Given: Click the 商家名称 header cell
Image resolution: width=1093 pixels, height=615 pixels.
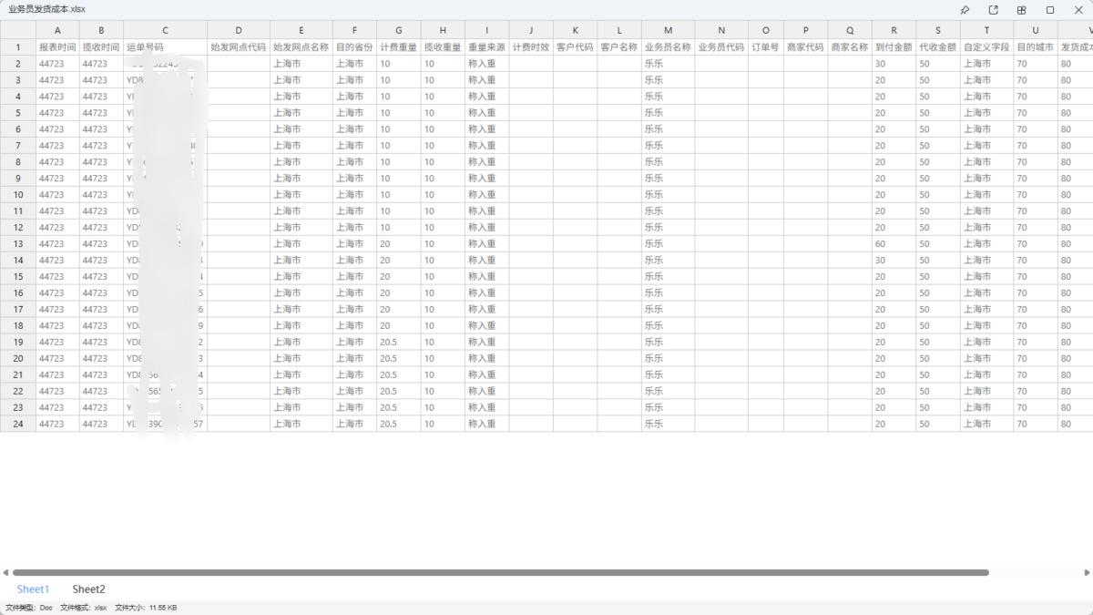Looking at the screenshot, I should (x=850, y=46).
